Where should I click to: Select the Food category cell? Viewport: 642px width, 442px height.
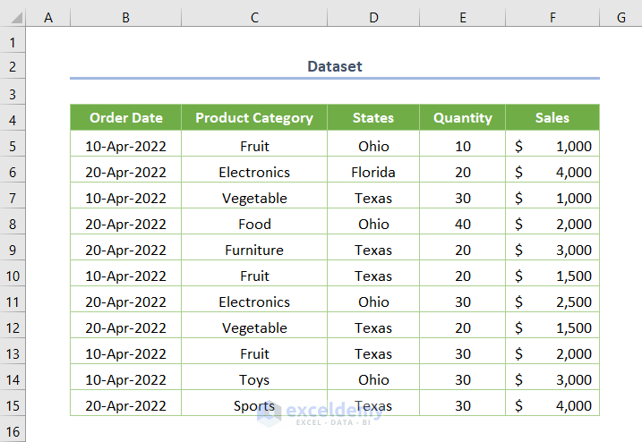254,225
